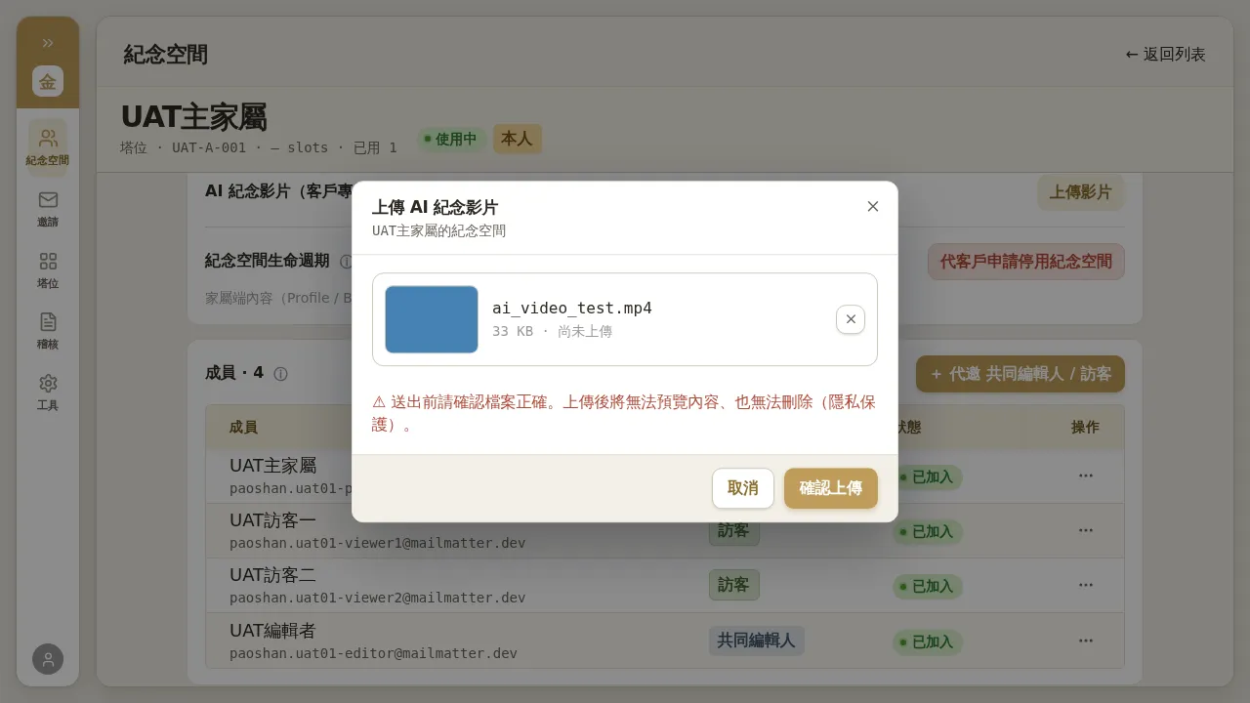Click 確認上傳 button
Screen dimensions: 1250x703
pos(831,488)
